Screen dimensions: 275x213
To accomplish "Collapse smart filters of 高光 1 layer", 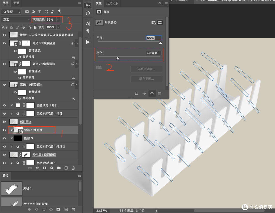I will (x=77, y=85).
